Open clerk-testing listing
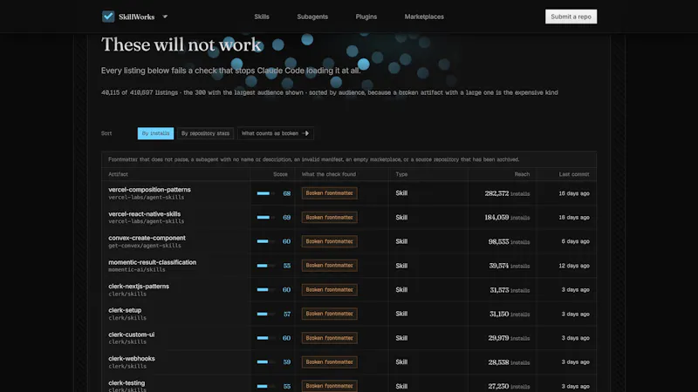This screenshot has width=698, height=392. [x=127, y=382]
